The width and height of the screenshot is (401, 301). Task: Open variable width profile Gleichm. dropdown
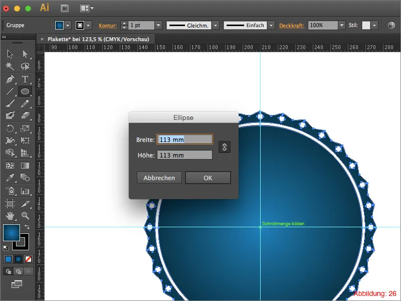pos(216,26)
